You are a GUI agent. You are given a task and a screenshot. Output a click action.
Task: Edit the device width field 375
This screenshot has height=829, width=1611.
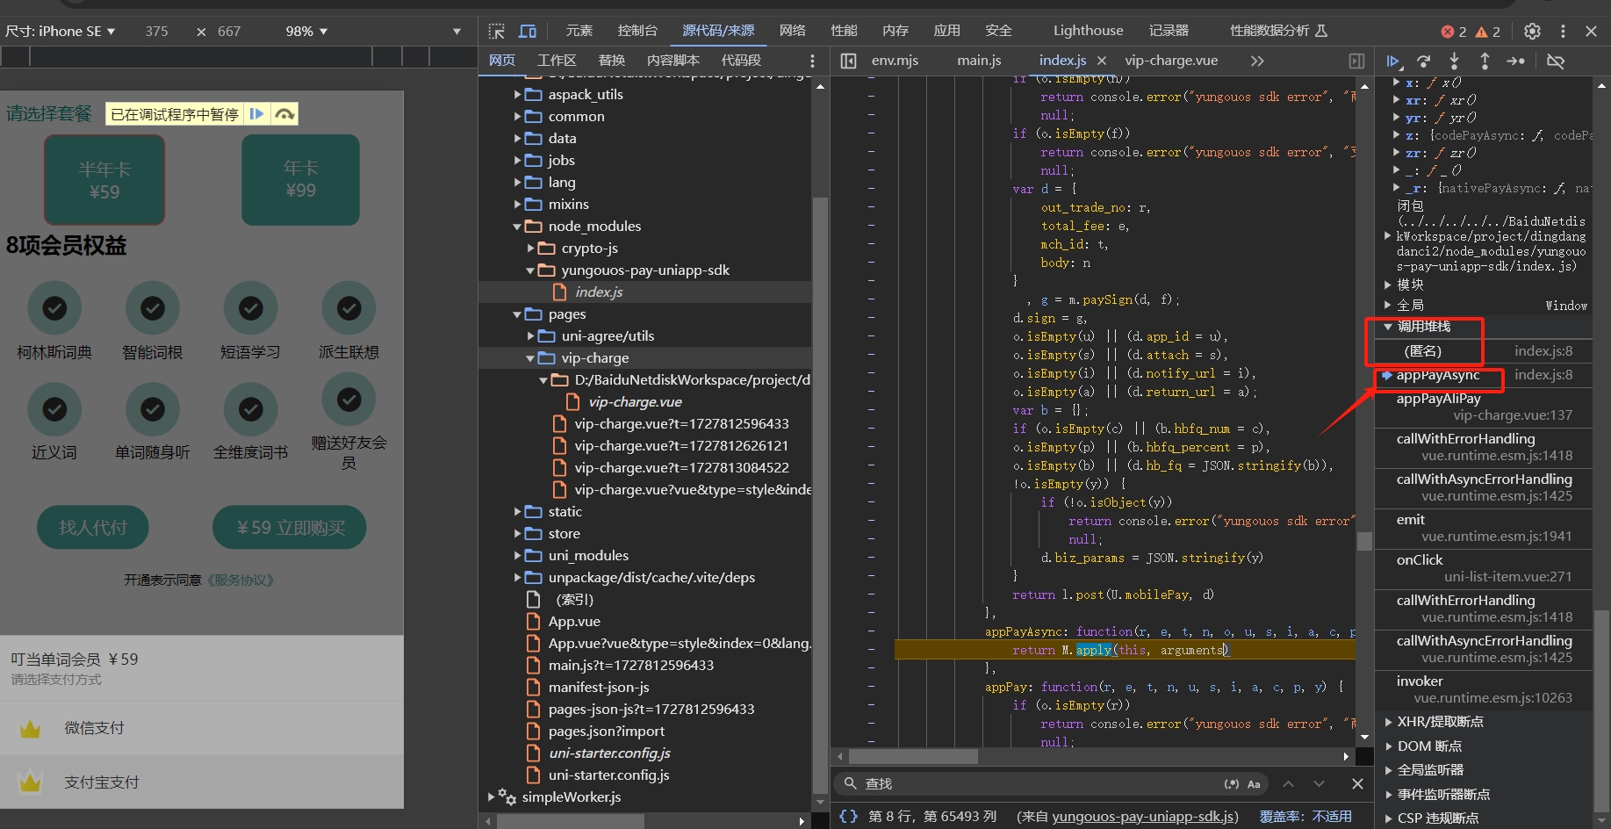[x=157, y=32]
